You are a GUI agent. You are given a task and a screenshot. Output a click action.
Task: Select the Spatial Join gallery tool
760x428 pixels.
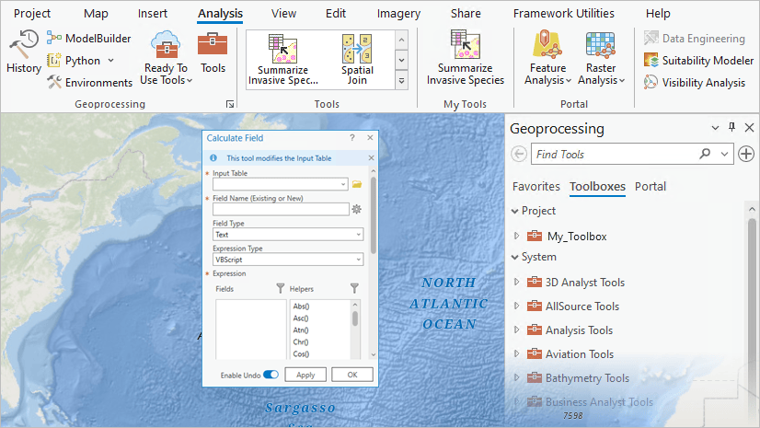tap(357, 60)
